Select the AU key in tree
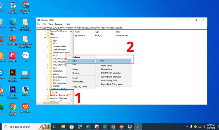This screenshot has width=219, height=130. click(57, 92)
